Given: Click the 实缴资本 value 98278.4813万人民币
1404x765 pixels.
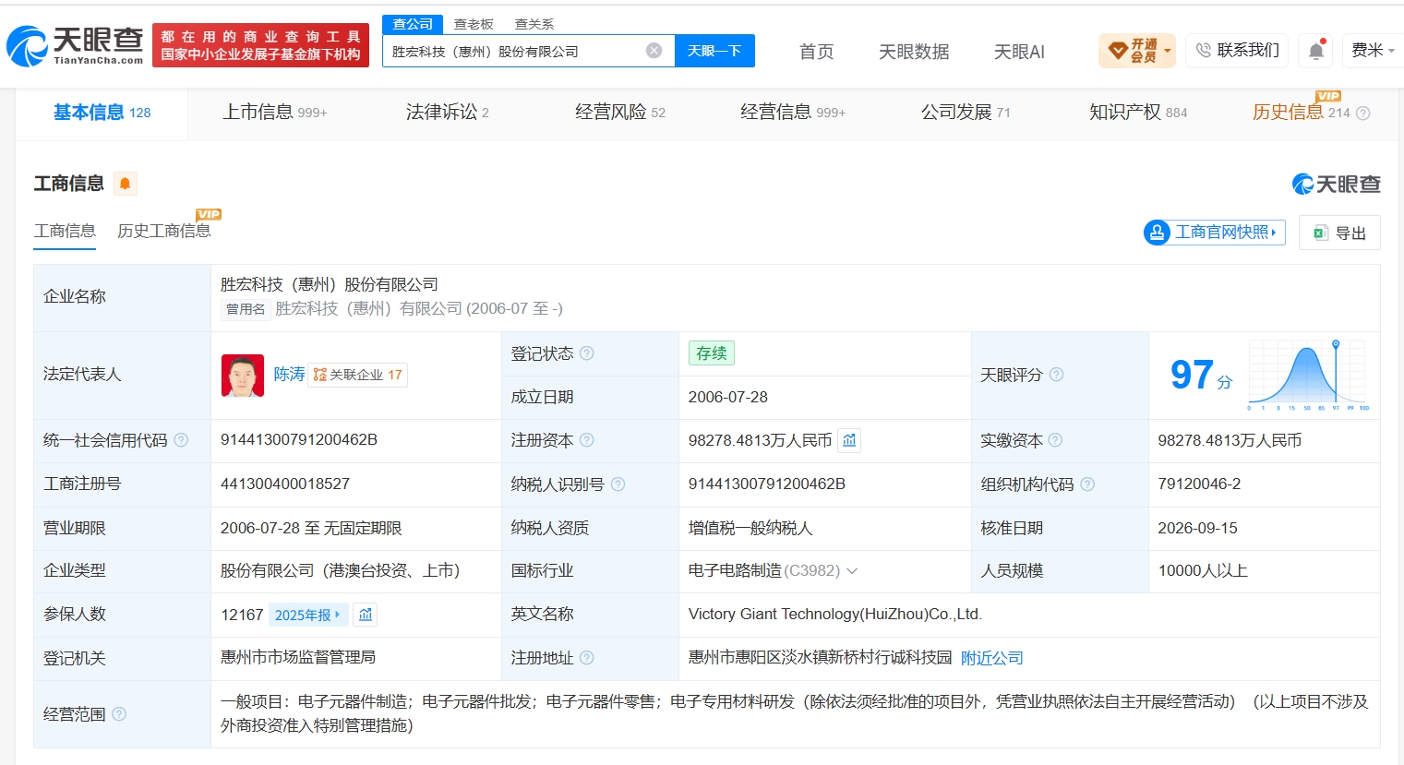Looking at the screenshot, I should point(1230,440).
